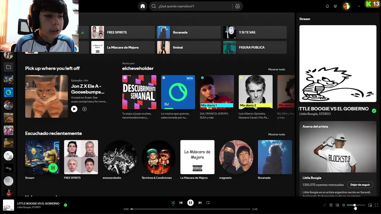
Task: Open song title in now playing bar
Action: (x=38, y=204)
